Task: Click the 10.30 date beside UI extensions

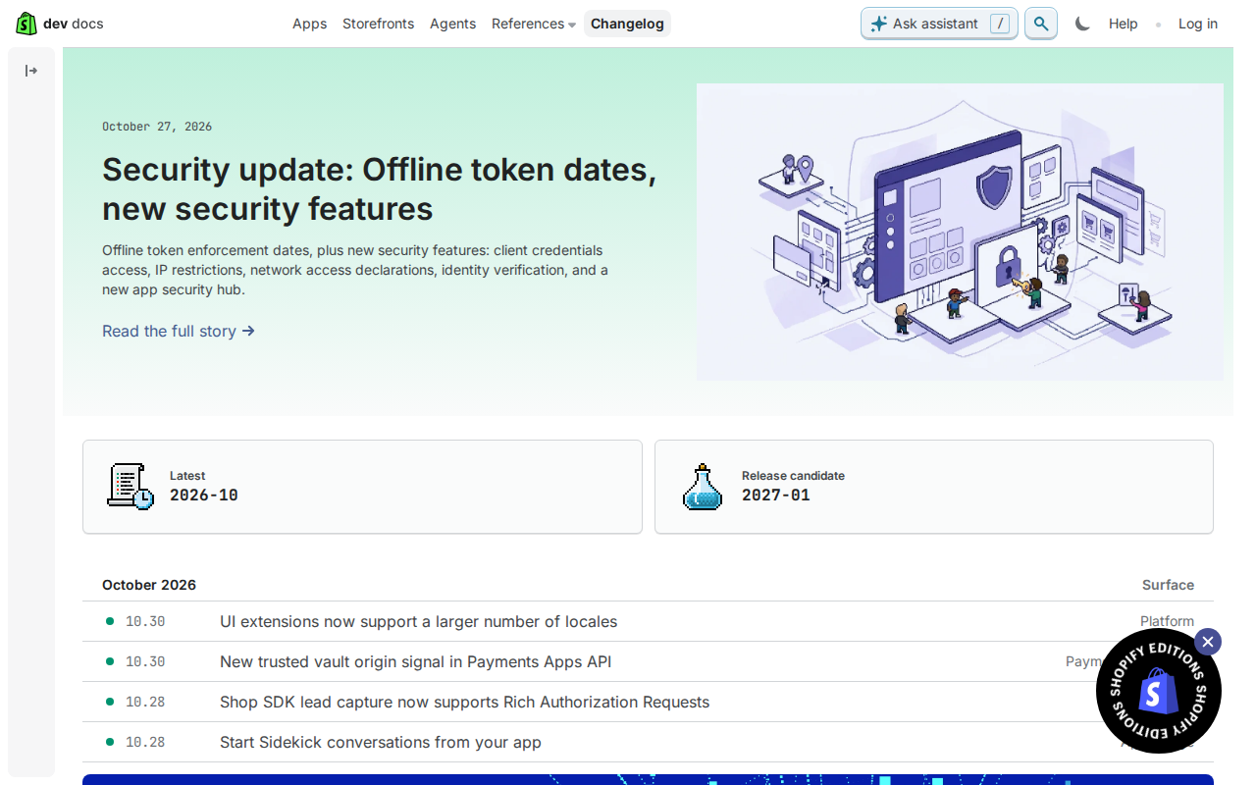Action: point(145,621)
